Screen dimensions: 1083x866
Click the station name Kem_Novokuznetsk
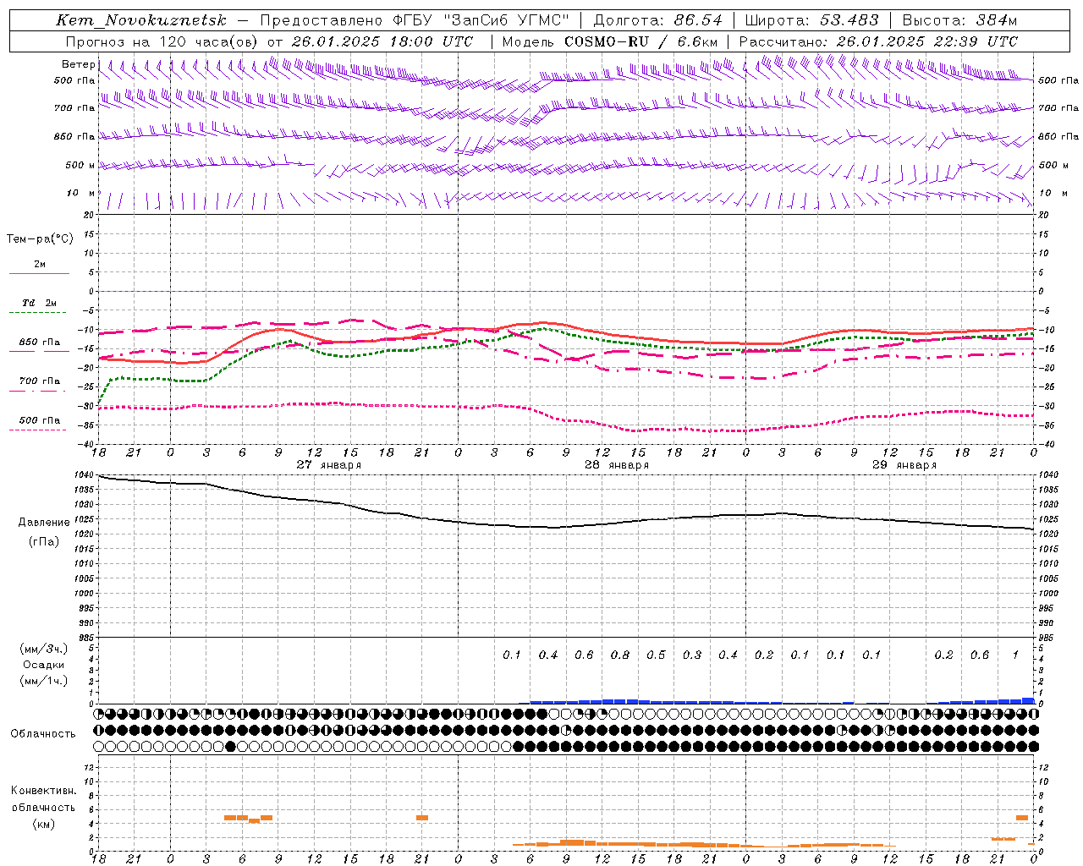(x=141, y=21)
